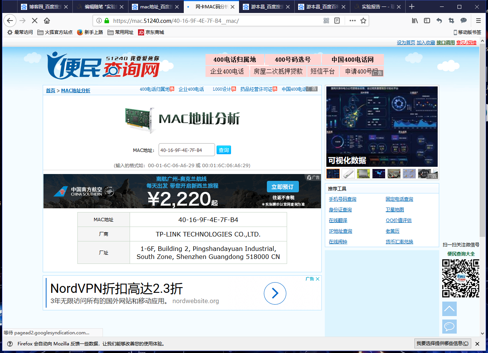Image resolution: width=488 pixels, height=353 pixels.
Task: Open the 接口调用 link
Action: coord(446,43)
